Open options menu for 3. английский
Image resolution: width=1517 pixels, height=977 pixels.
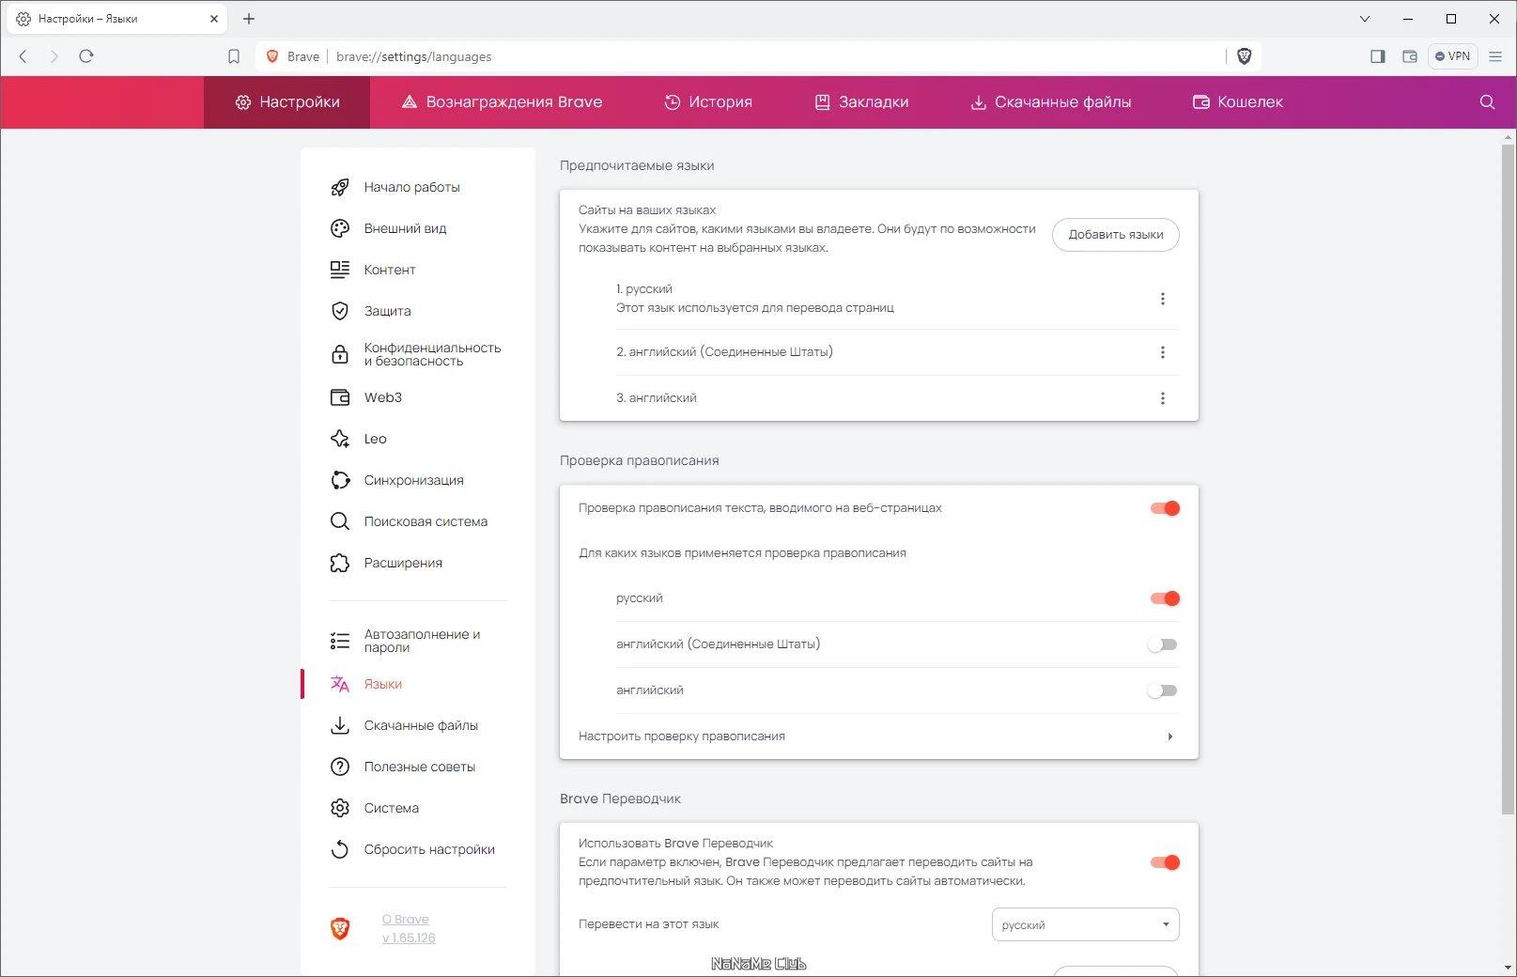pos(1163,398)
